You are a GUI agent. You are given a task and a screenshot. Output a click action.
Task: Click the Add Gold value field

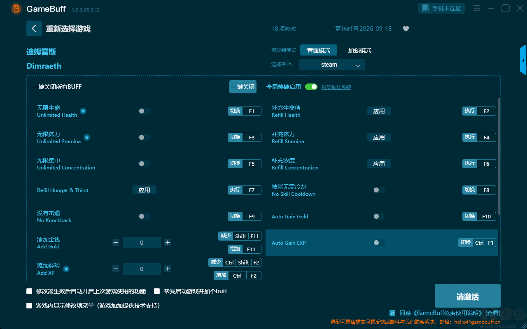[x=142, y=243]
